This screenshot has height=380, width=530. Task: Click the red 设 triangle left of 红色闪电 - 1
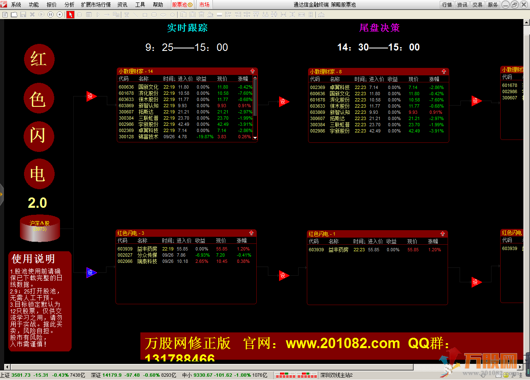(x=283, y=275)
